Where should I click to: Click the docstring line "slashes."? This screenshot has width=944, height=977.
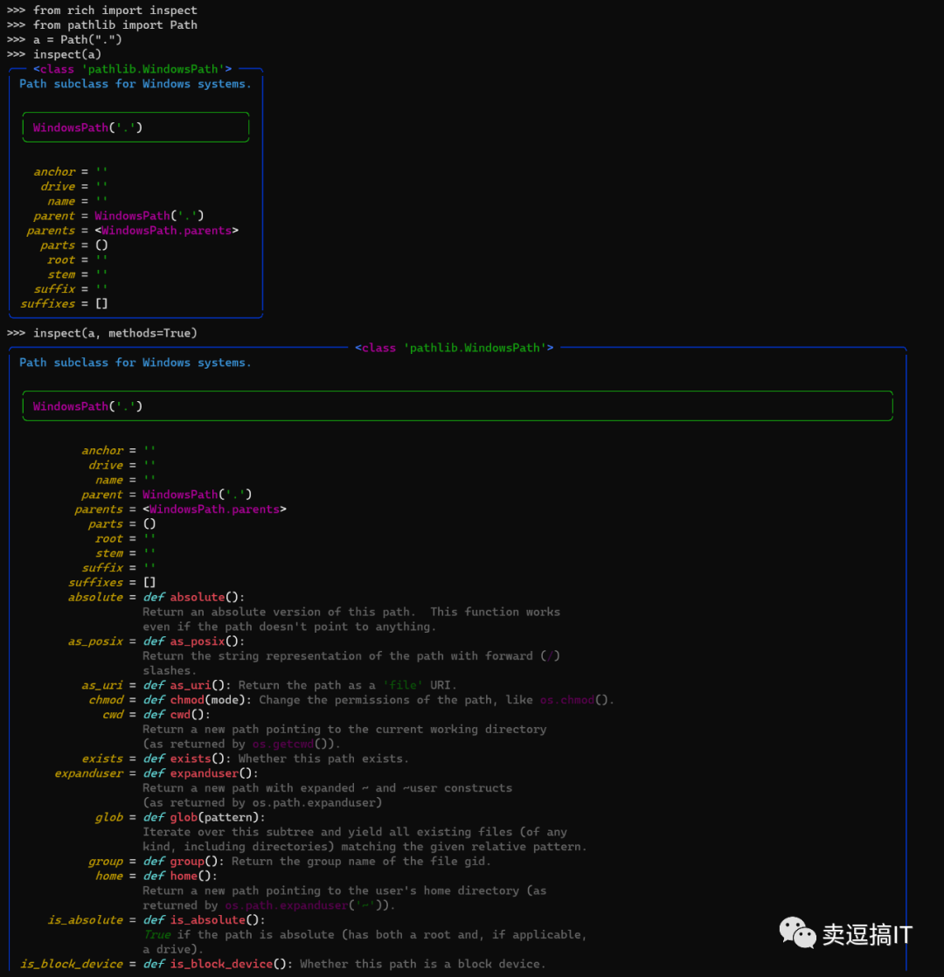click(170, 671)
